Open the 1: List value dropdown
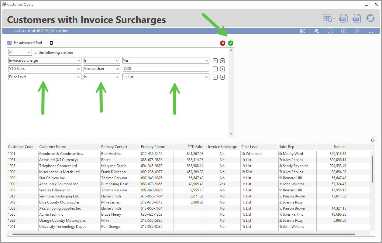The image size is (382, 243). [166, 77]
